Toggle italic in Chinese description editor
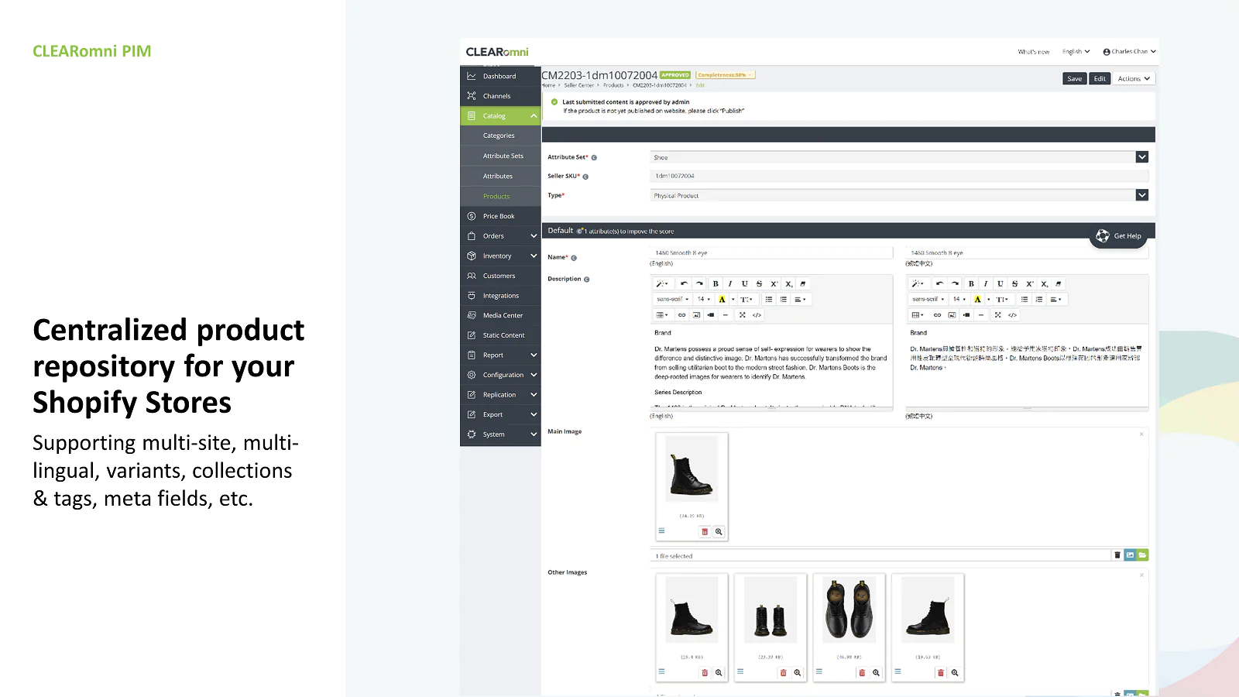The height and width of the screenshot is (697, 1239). 986,283
